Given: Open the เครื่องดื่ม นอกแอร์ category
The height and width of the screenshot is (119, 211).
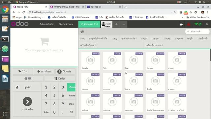Looking at the screenshot, I should (177, 45).
